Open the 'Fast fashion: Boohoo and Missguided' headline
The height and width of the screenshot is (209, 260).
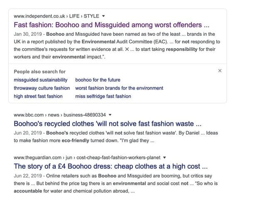[112, 25]
